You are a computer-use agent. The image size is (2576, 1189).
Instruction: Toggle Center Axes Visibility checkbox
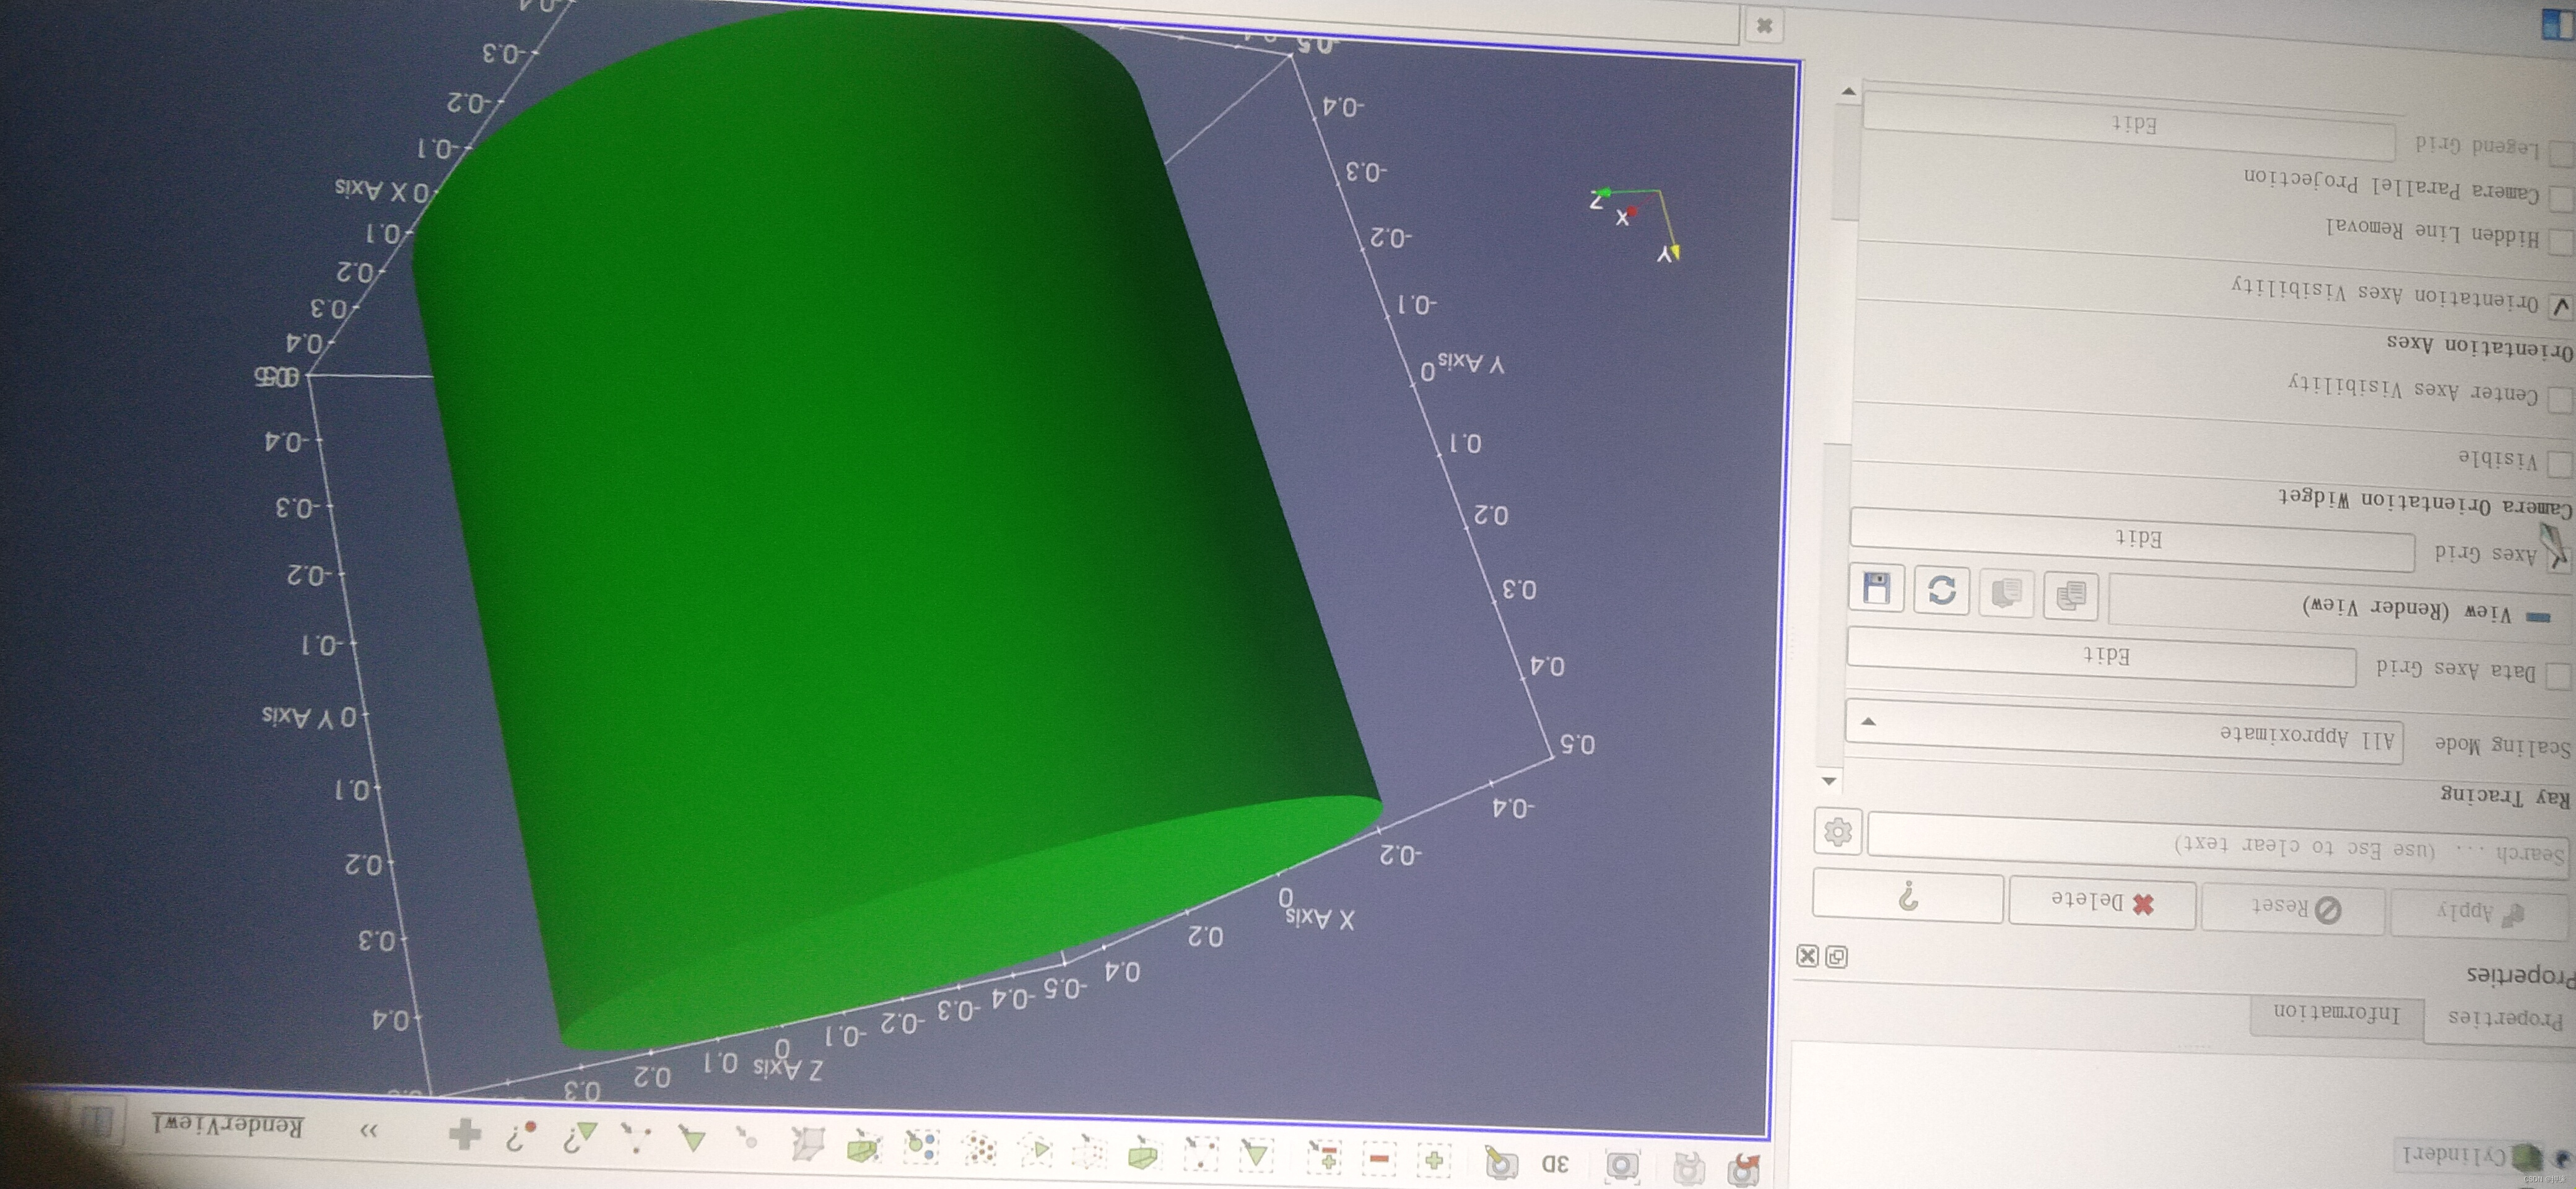point(2561,399)
